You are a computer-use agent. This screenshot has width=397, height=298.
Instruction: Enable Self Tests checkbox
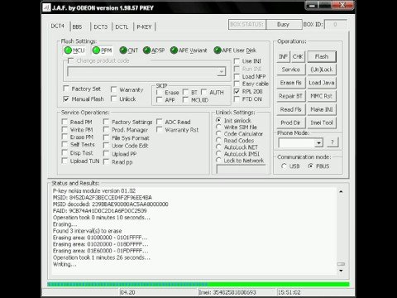pyautogui.click(x=65, y=144)
